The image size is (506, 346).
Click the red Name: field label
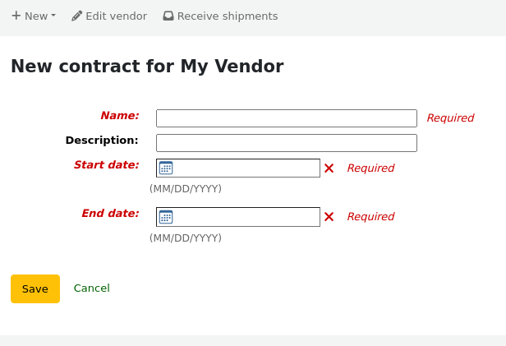[x=119, y=116]
